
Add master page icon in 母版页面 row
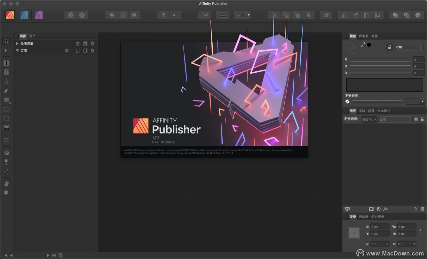point(78,44)
